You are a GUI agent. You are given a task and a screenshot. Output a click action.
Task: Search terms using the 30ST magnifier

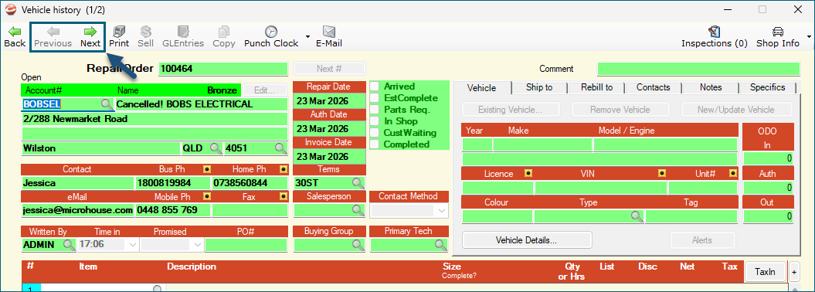click(358, 183)
